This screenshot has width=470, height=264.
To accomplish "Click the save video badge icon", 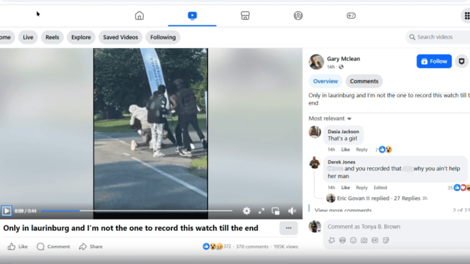I will 461,61.
